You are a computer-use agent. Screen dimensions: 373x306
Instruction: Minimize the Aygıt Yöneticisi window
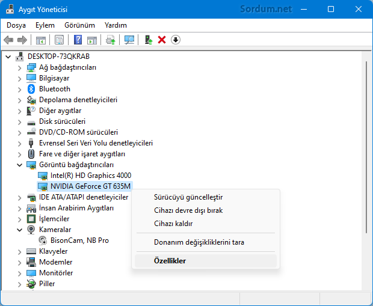304,9
